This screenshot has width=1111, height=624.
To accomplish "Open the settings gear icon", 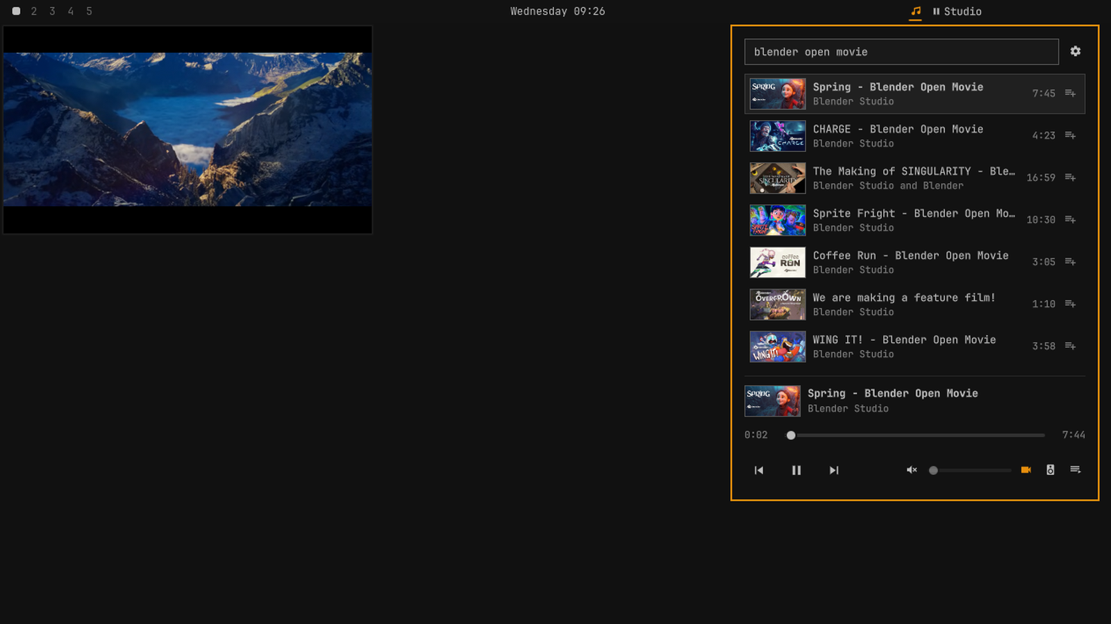I will tap(1075, 51).
